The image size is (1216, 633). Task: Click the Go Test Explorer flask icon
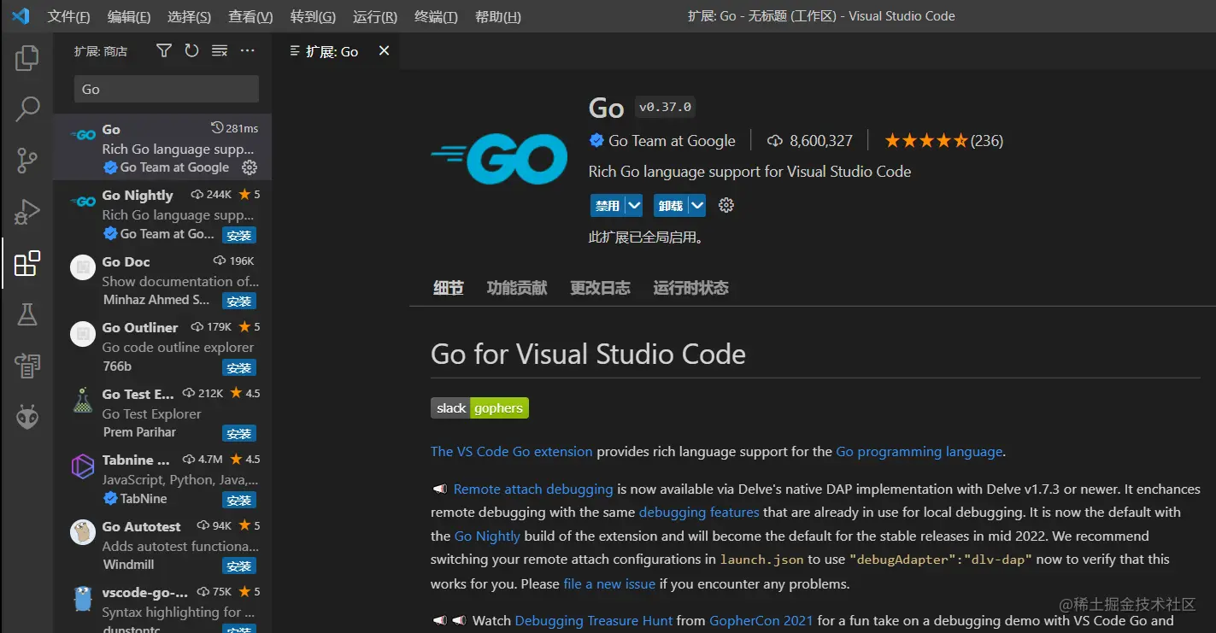point(83,400)
